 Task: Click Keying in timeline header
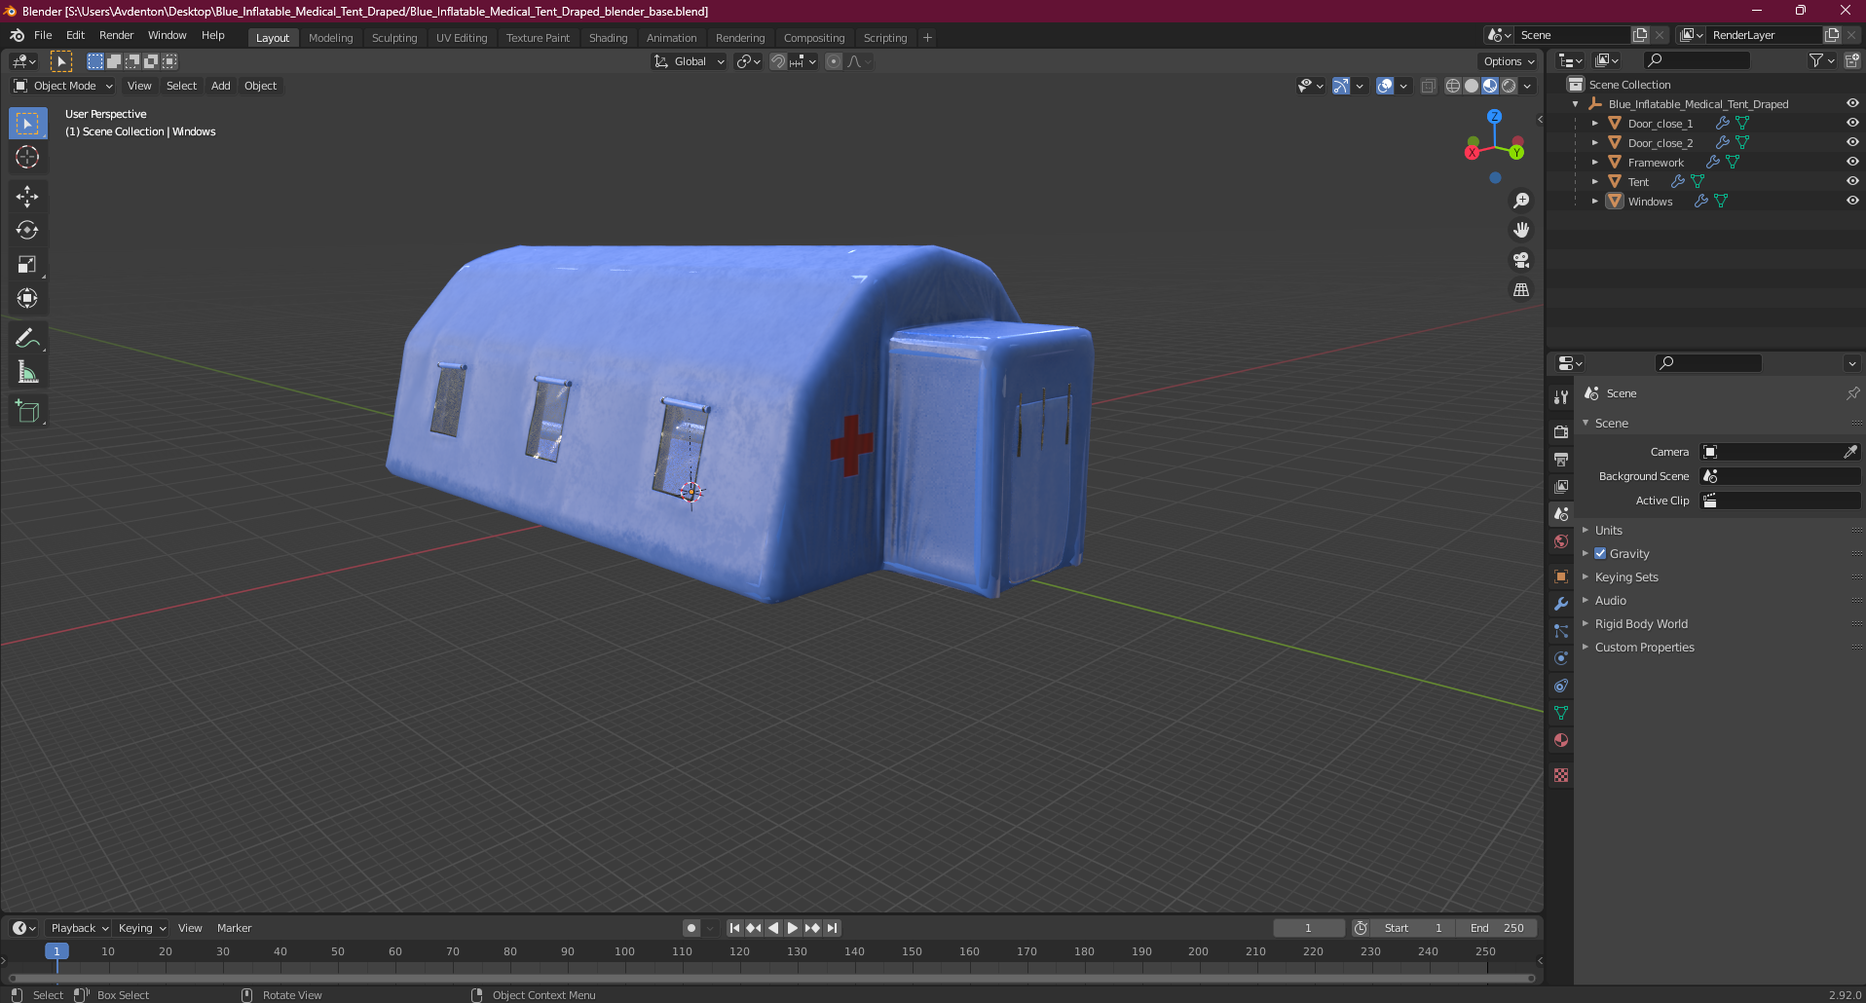[x=142, y=928]
